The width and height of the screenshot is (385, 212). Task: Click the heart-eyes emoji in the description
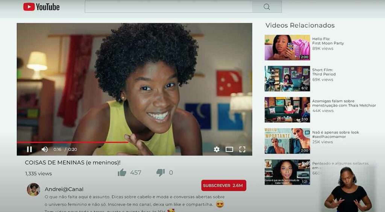pos(220,204)
